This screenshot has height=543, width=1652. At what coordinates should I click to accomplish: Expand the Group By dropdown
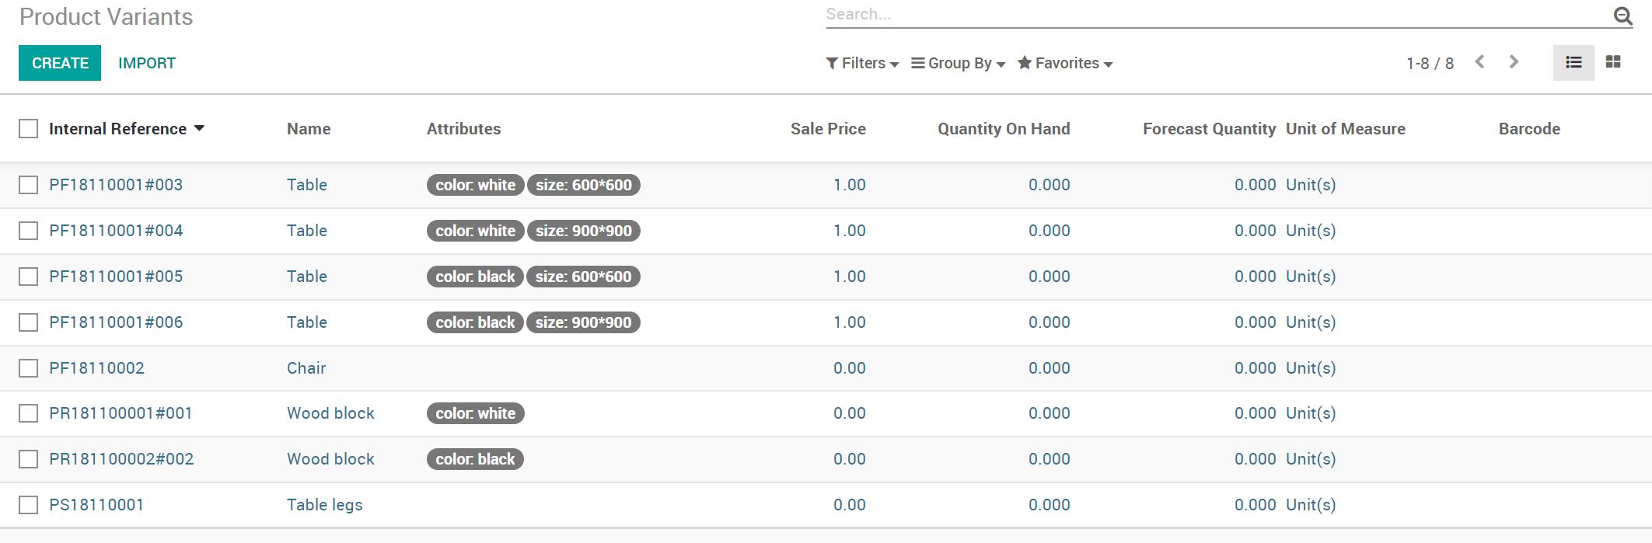958,63
